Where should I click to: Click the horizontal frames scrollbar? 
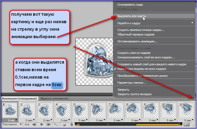(128, 124)
